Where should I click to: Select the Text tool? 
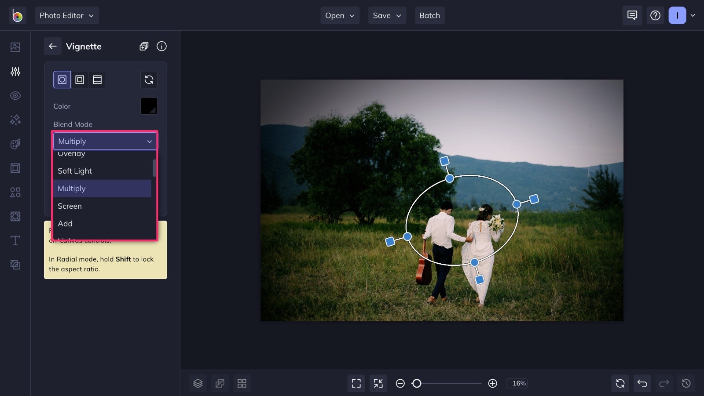pos(15,240)
